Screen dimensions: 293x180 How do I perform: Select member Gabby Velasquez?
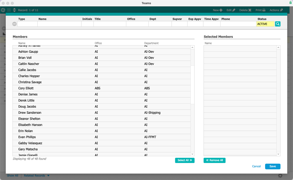coord(102,143)
